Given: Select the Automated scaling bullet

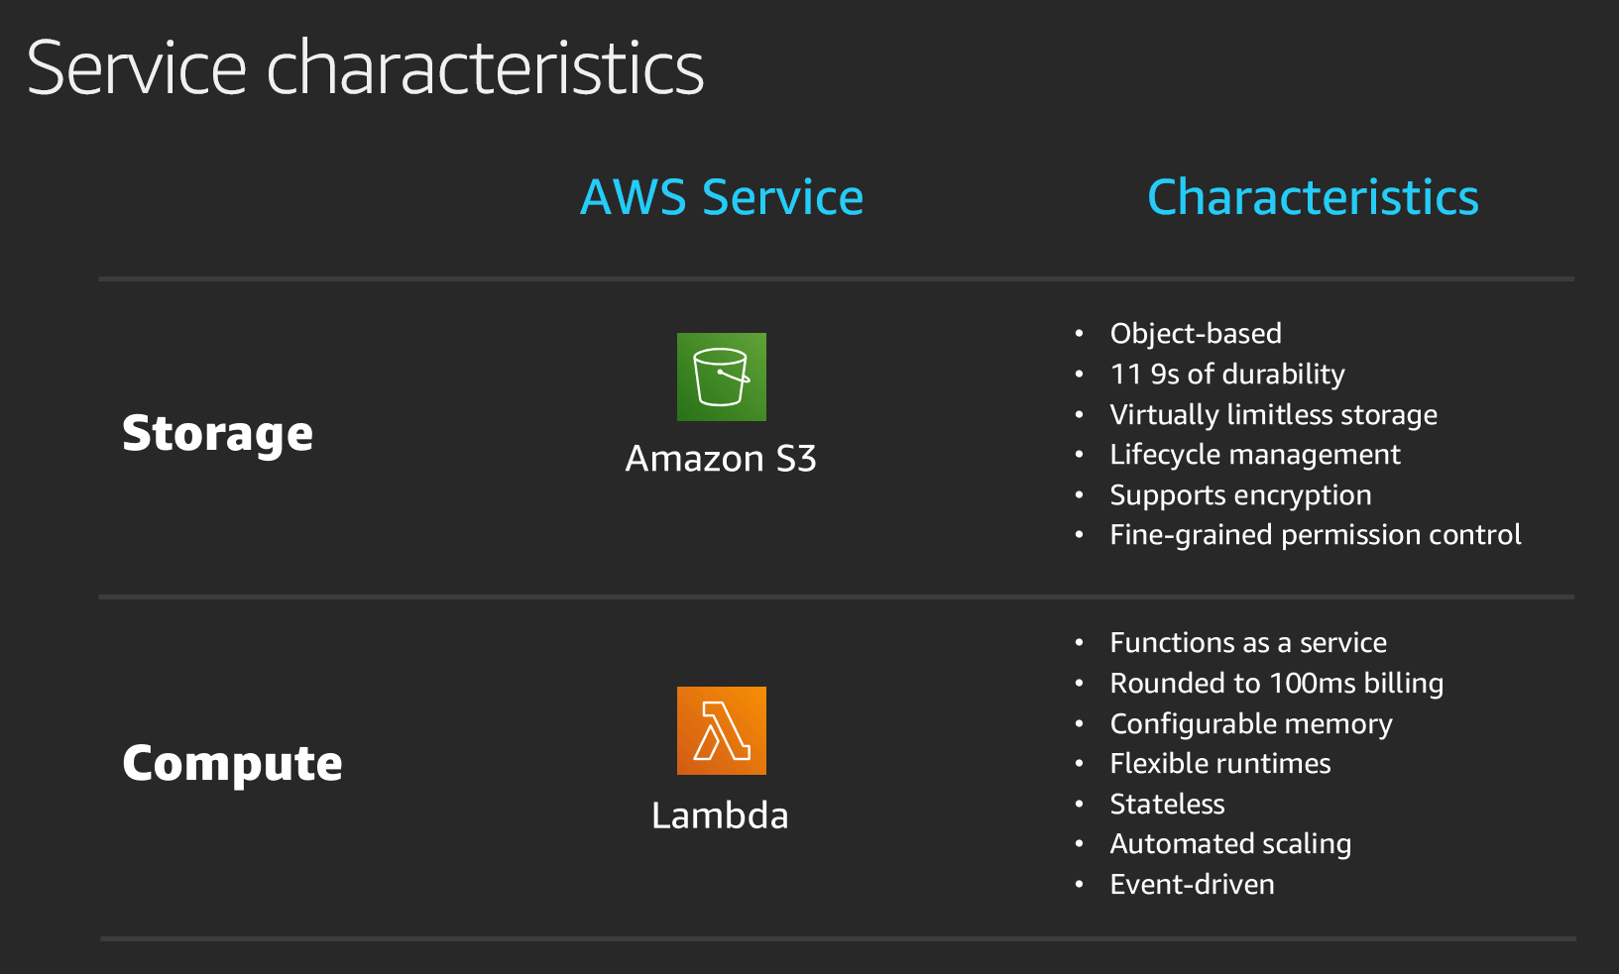Looking at the screenshot, I should (1230, 844).
